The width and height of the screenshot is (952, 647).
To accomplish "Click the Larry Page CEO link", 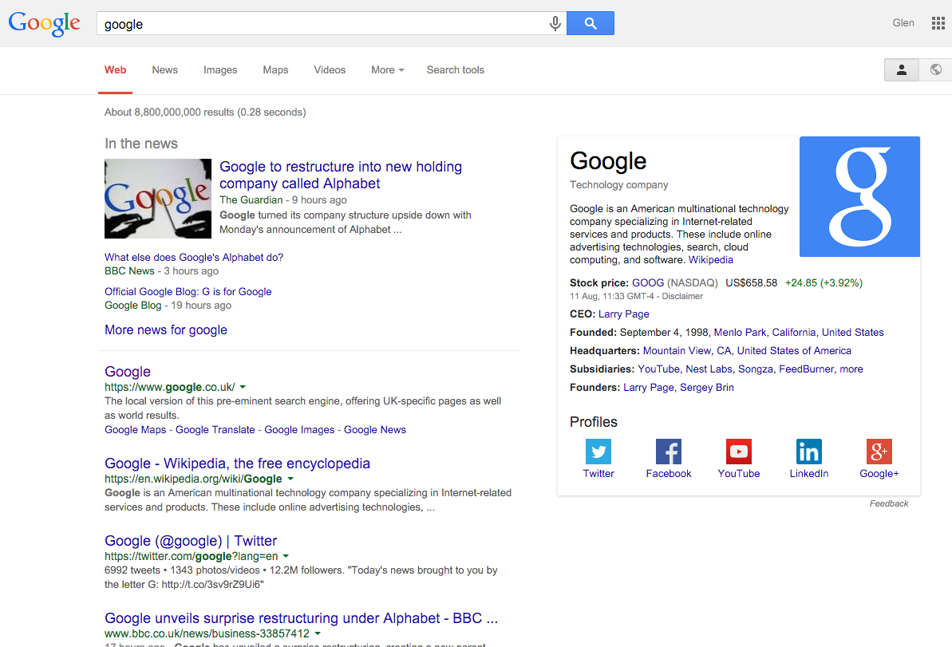I will coord(623,314).
